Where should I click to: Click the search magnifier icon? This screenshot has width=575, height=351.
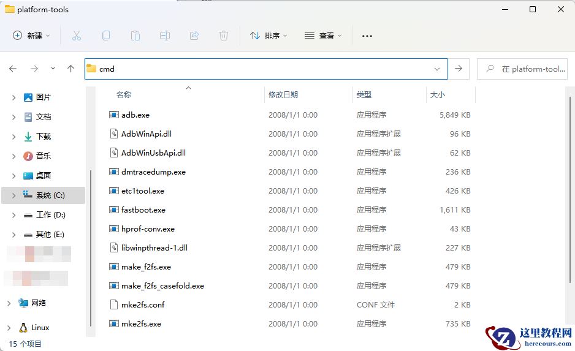point(490,69)
